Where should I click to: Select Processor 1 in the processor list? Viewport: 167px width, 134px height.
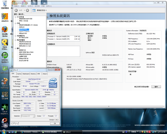tap(64, 39)
